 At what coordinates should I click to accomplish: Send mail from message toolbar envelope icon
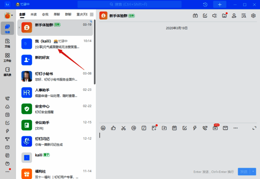point(225,128)
